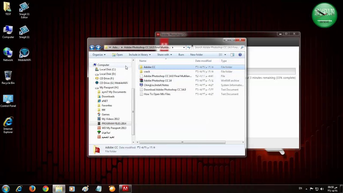Viewport: 343px width, 193px height.
Task: Click the volume icon in system tray
Action: [322, 189]
